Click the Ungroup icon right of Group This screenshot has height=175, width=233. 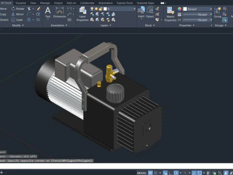pyautogui.click(x=225, y=9)
